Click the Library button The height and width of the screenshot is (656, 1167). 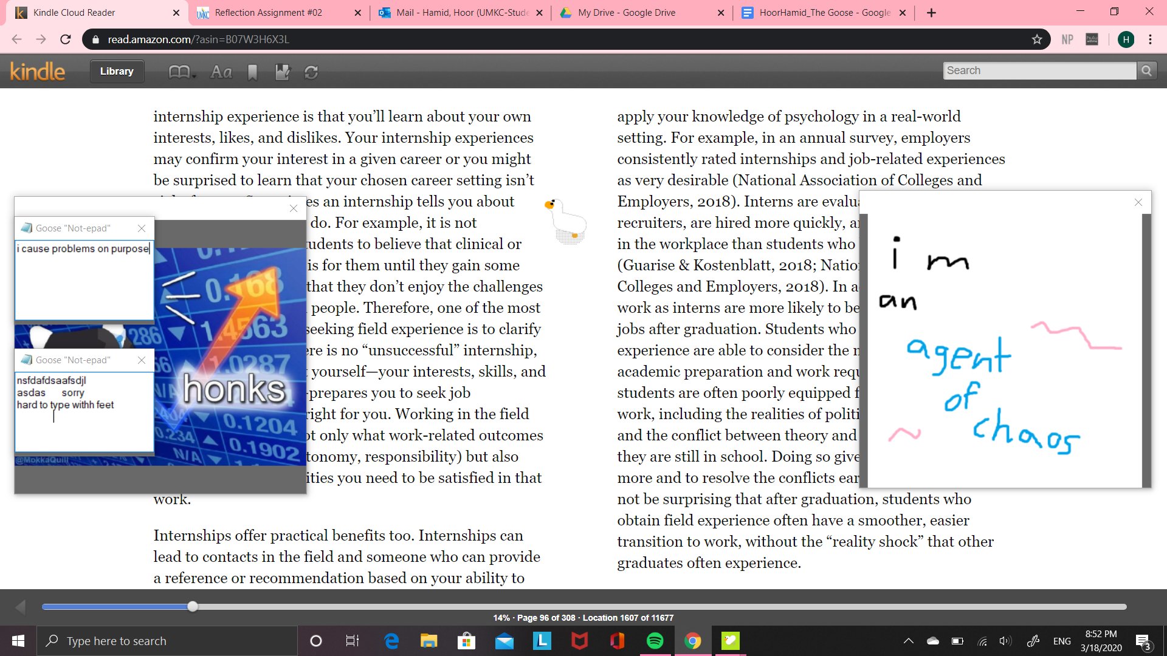(x=116, y=71)
